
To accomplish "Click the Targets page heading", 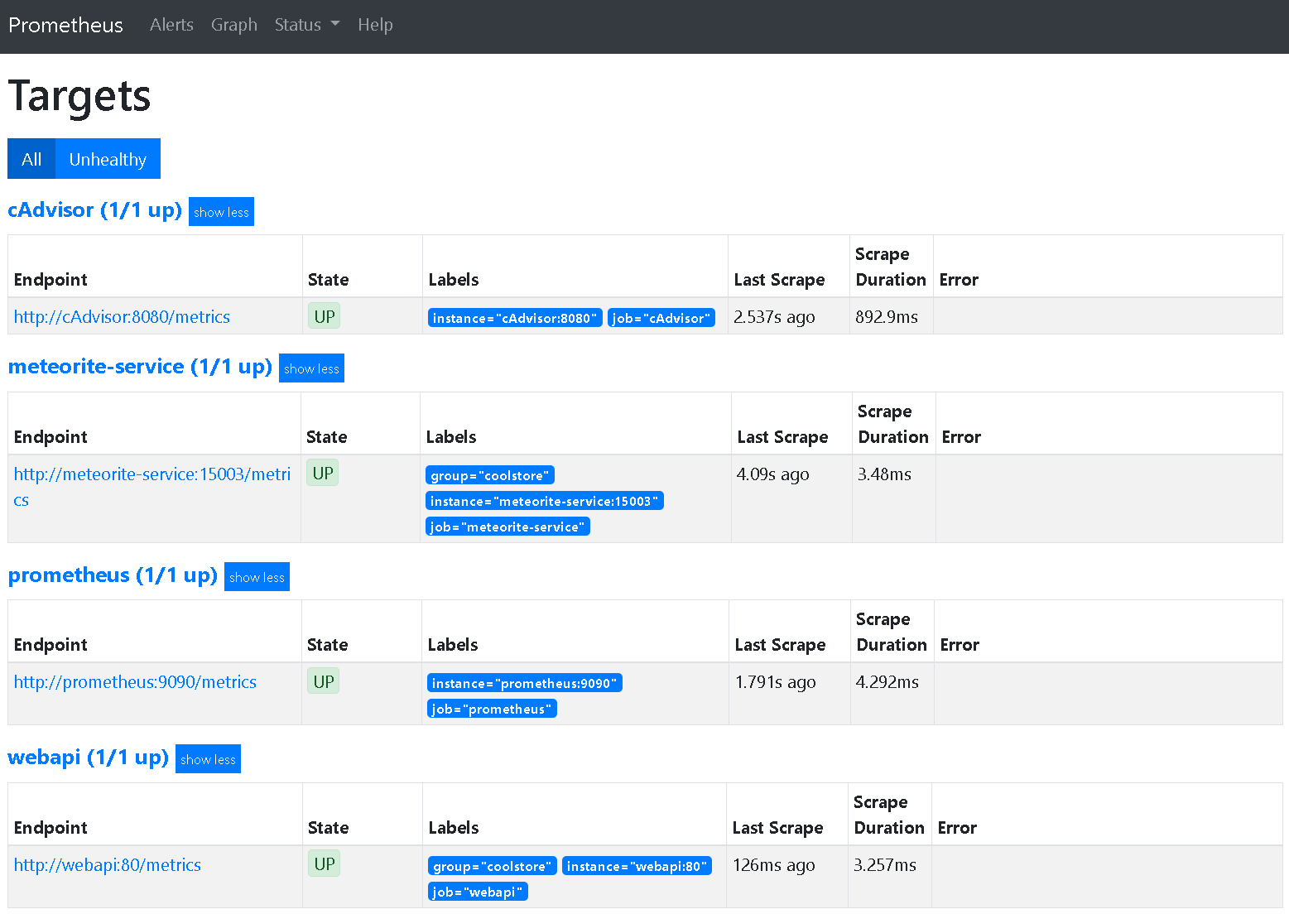I will pyautogui.click(x=79, y=96).
